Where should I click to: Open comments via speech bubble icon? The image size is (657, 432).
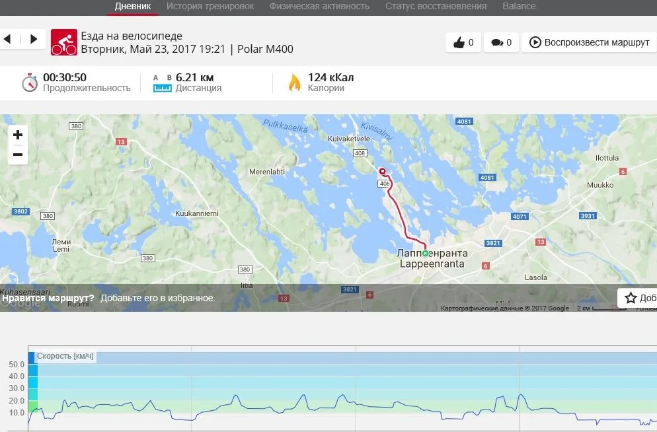(501, 42)
